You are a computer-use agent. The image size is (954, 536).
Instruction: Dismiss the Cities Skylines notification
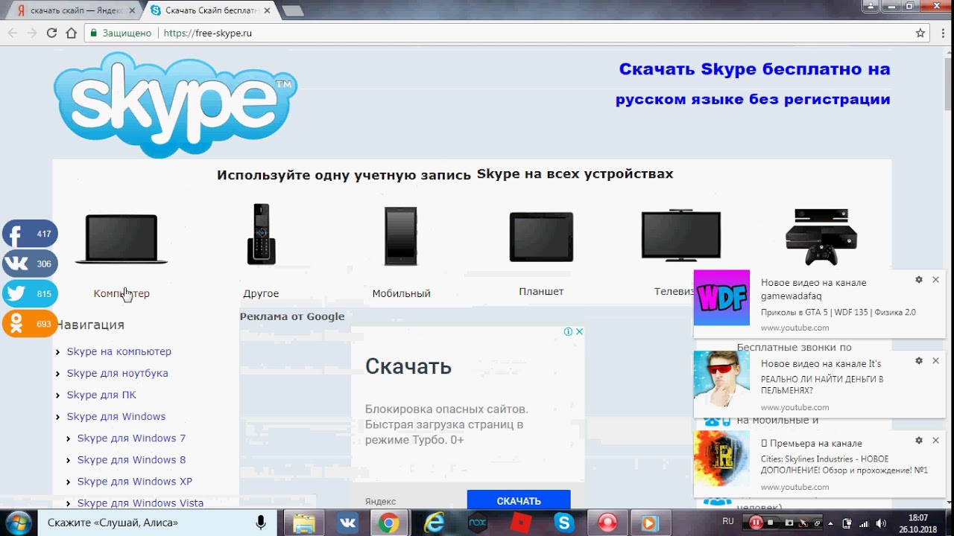(x=936, y=441)
